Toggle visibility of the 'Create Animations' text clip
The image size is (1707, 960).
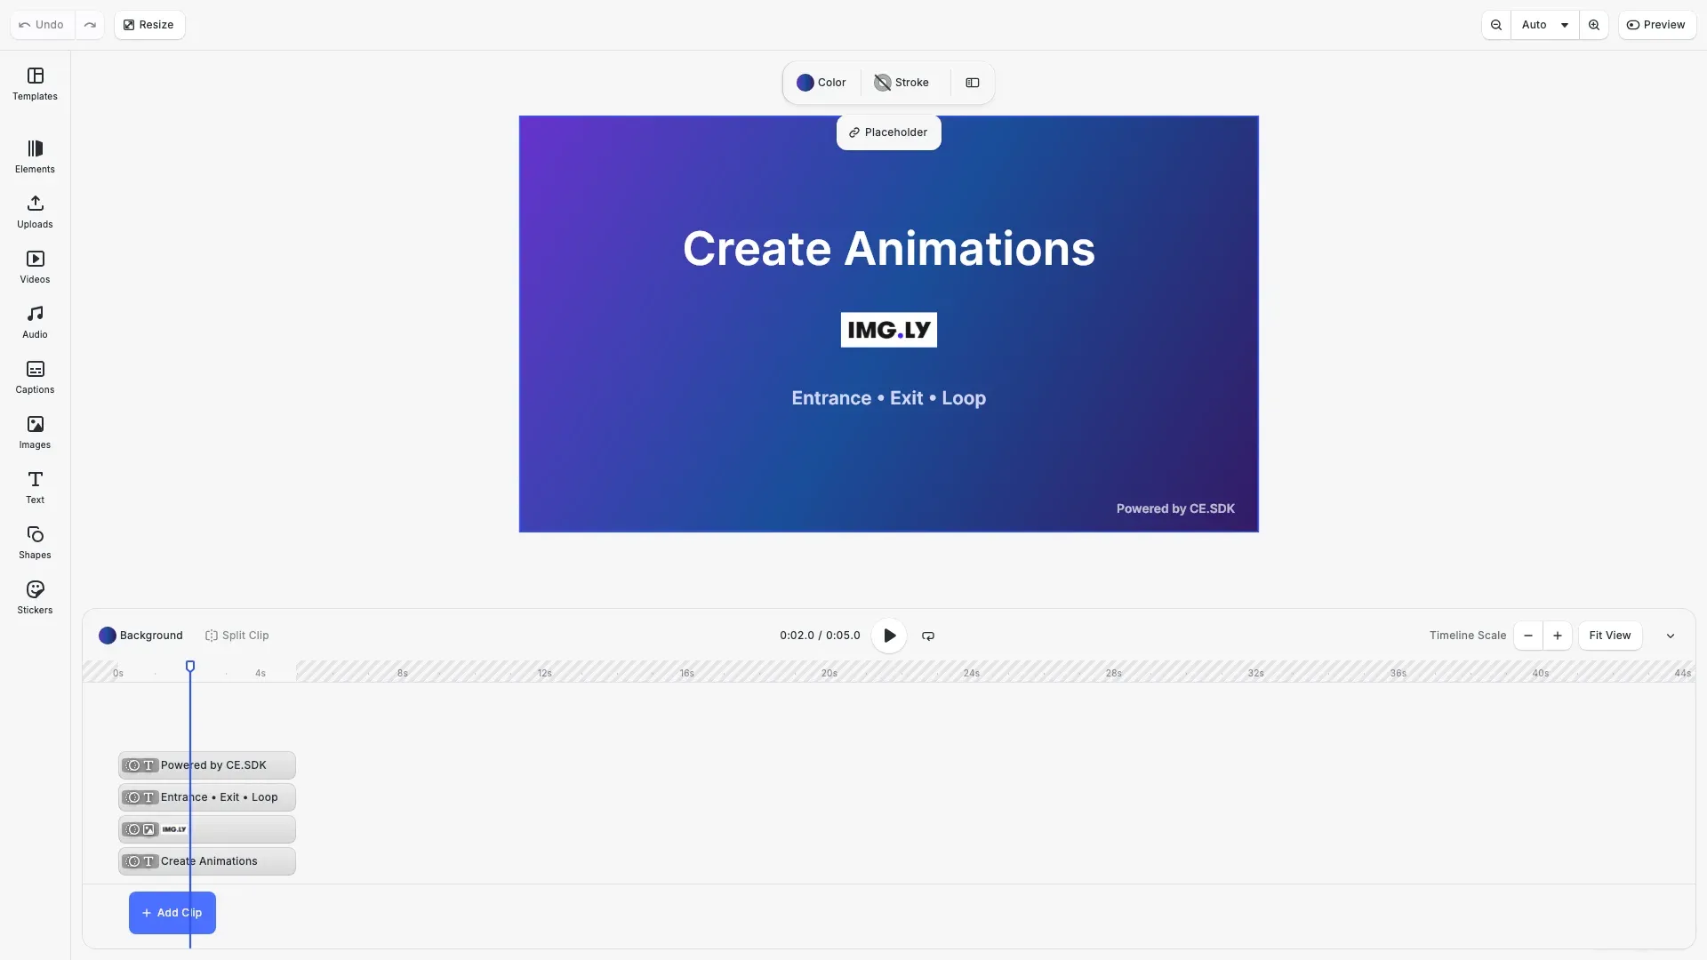133,861
